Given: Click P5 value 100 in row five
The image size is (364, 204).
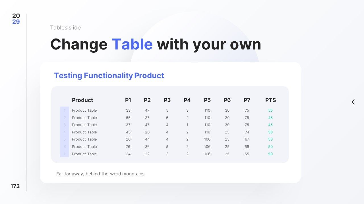Looking at the screenshot, I should pos(207,139).
